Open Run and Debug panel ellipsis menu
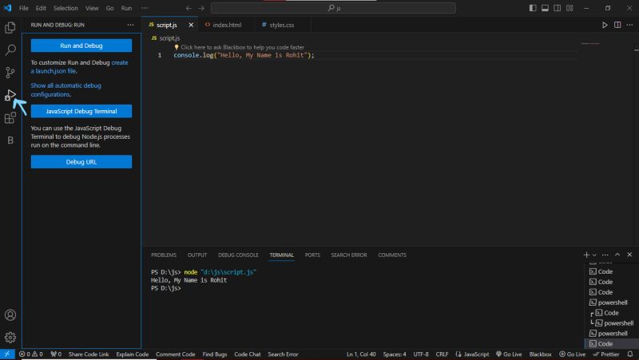Image resolution: width=639 pixels, height=360 pixels. pos(130,25)
